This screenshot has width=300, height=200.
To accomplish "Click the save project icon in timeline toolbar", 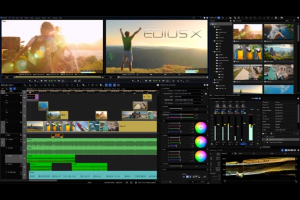I will (35, 85).
